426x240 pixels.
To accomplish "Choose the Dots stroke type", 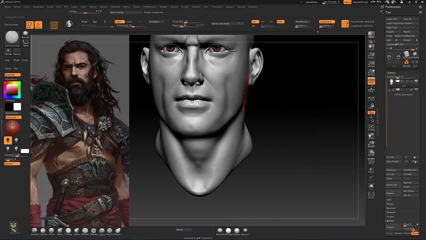I will [x=26, y=43].
